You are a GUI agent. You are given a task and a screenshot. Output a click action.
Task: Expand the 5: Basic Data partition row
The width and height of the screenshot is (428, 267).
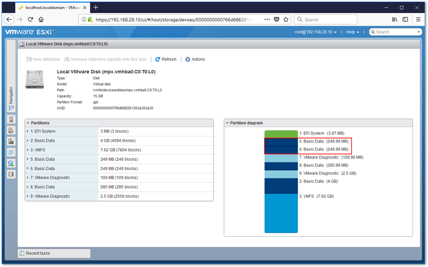click(x=28, y=159)
